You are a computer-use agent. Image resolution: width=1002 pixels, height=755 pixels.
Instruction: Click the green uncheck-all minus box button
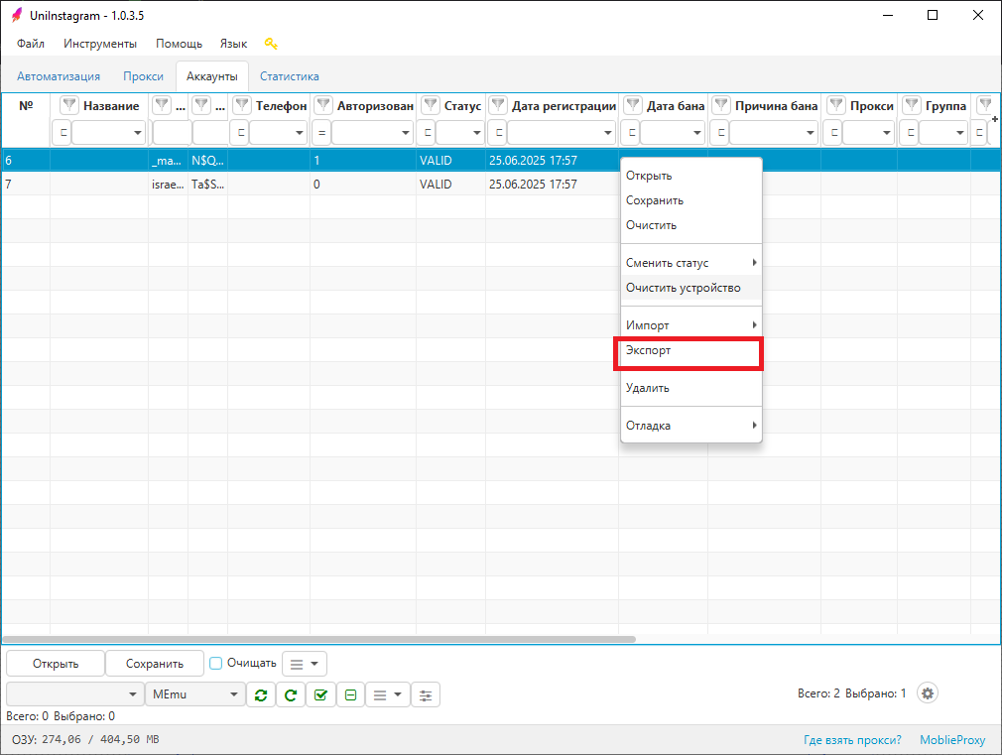point(350,695)
